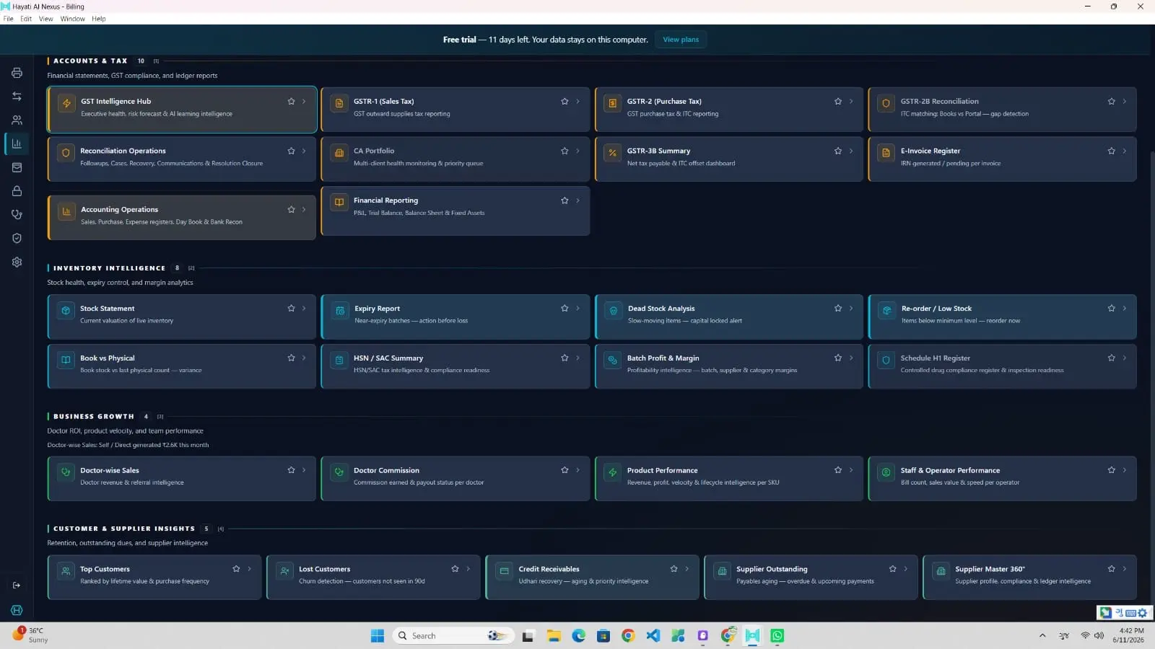1155x649 pixels.
Task: Open the CA Portfolio card
Action: [455, 159]
